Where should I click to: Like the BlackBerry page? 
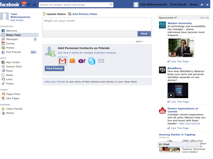pos(178,102)
